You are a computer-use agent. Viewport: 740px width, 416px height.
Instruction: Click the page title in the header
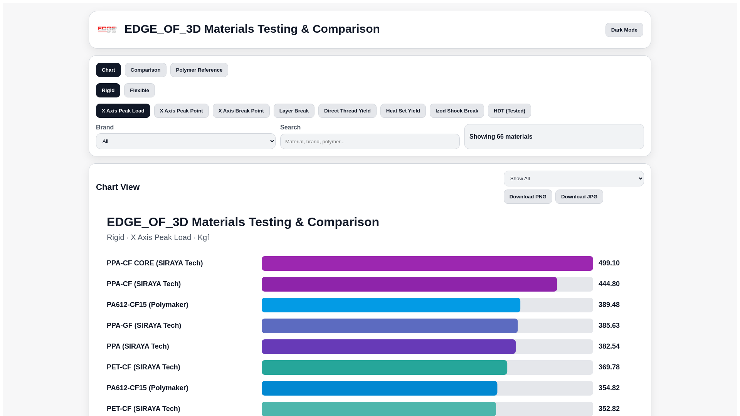pos(252,29)
